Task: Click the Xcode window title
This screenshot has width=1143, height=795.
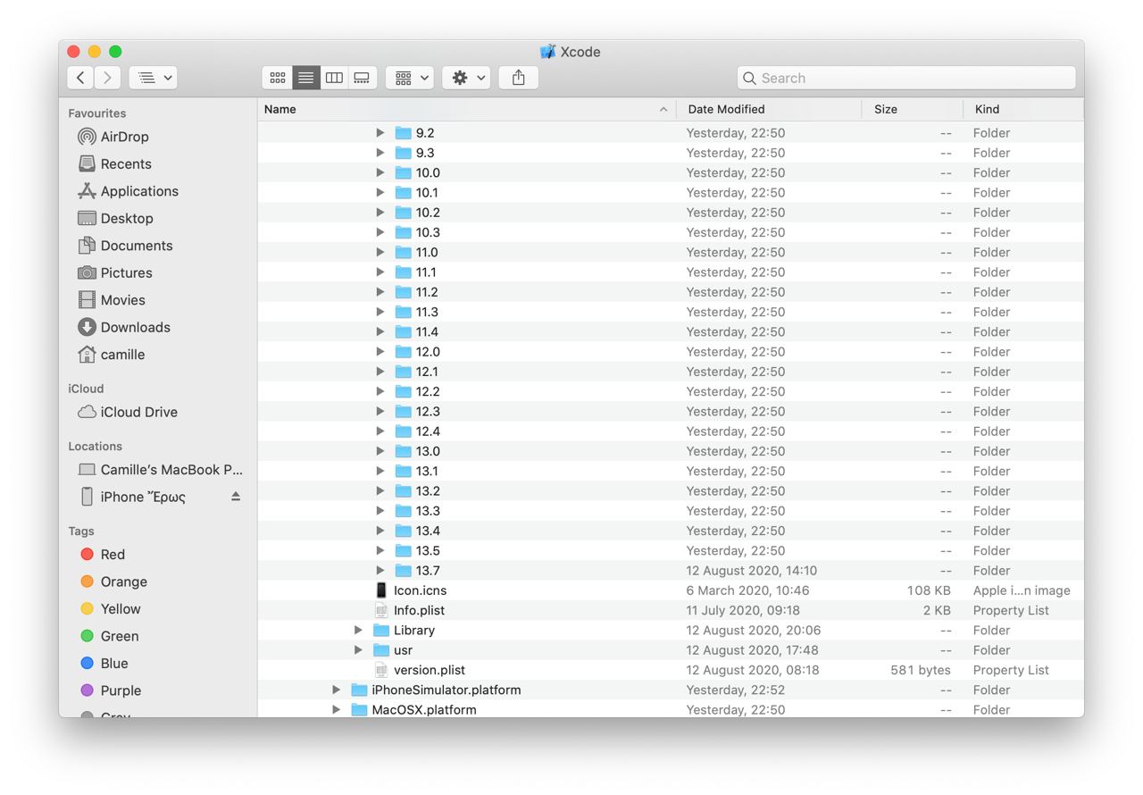Action: 580,52
